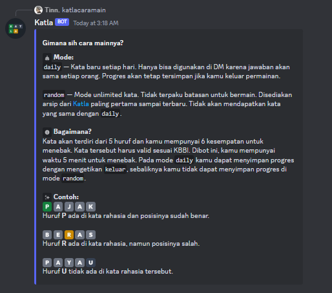Click the random code tag under Mode
Image resolution: width=332 pixels, height=293 pixels.
click(x=54, y=95)
